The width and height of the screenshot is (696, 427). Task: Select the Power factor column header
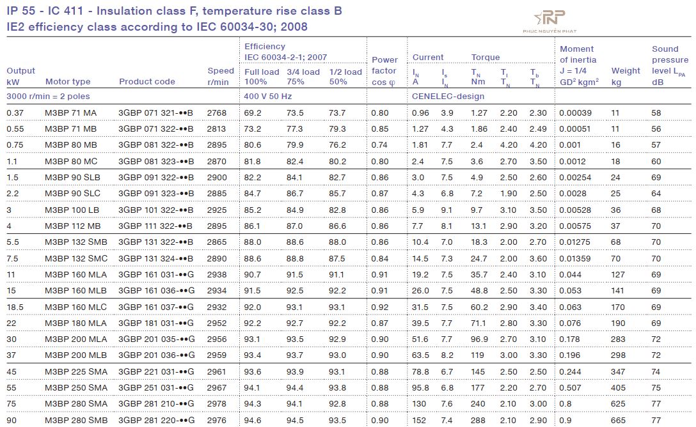point(384,71)
